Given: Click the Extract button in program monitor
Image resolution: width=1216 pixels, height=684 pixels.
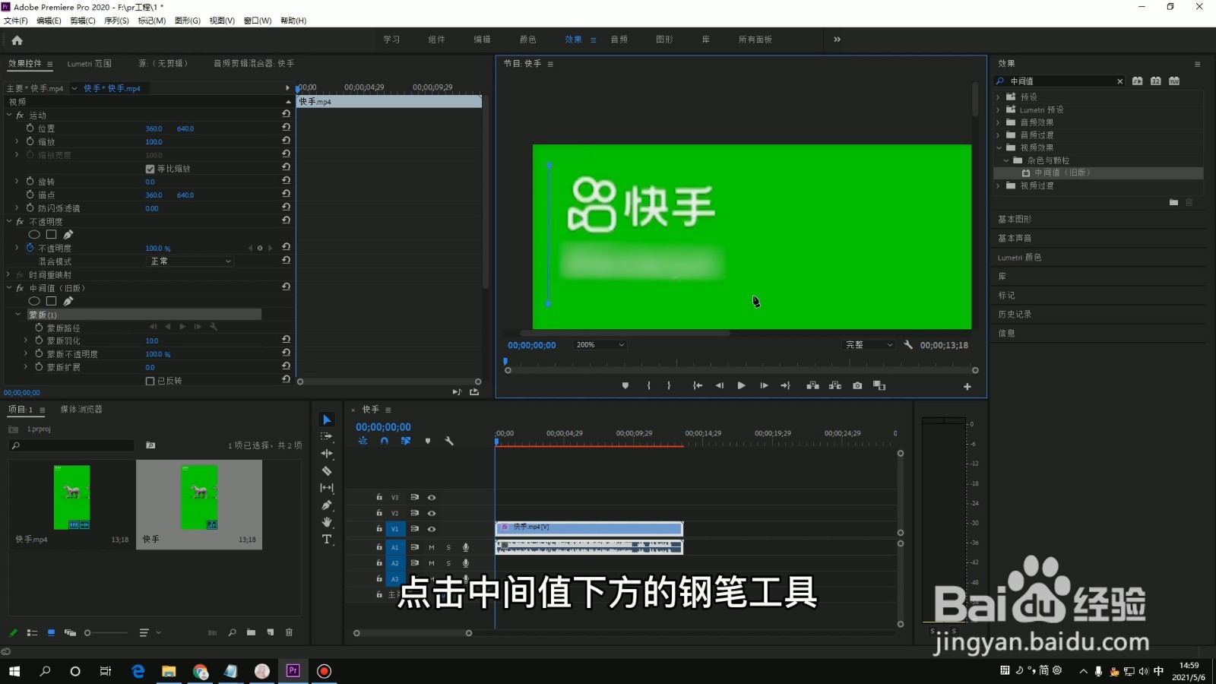Looking at the screenshot, I should 835,386.
